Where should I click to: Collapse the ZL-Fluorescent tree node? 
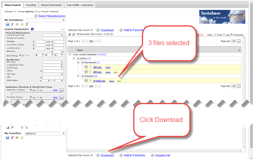point(78,63)
